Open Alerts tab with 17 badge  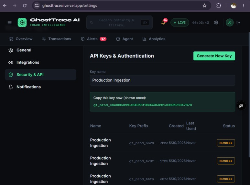click(93, 39)
